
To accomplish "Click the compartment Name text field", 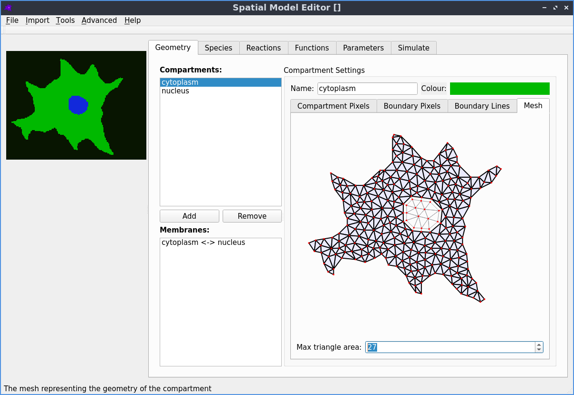I will 367,89.
